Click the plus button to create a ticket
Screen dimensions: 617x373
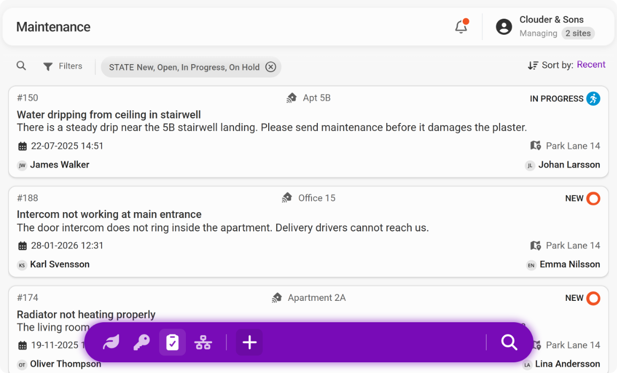(249, 342)
